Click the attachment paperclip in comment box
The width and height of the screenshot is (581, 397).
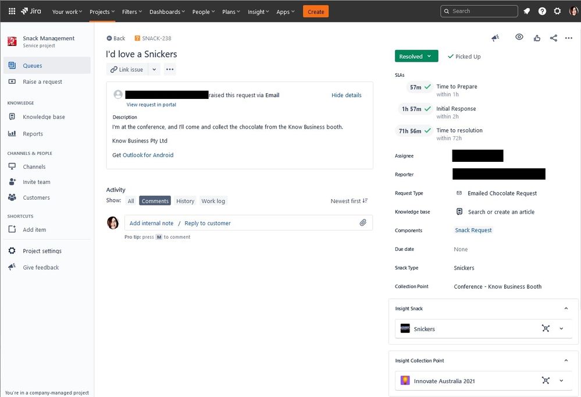click(x=363, y=222)
